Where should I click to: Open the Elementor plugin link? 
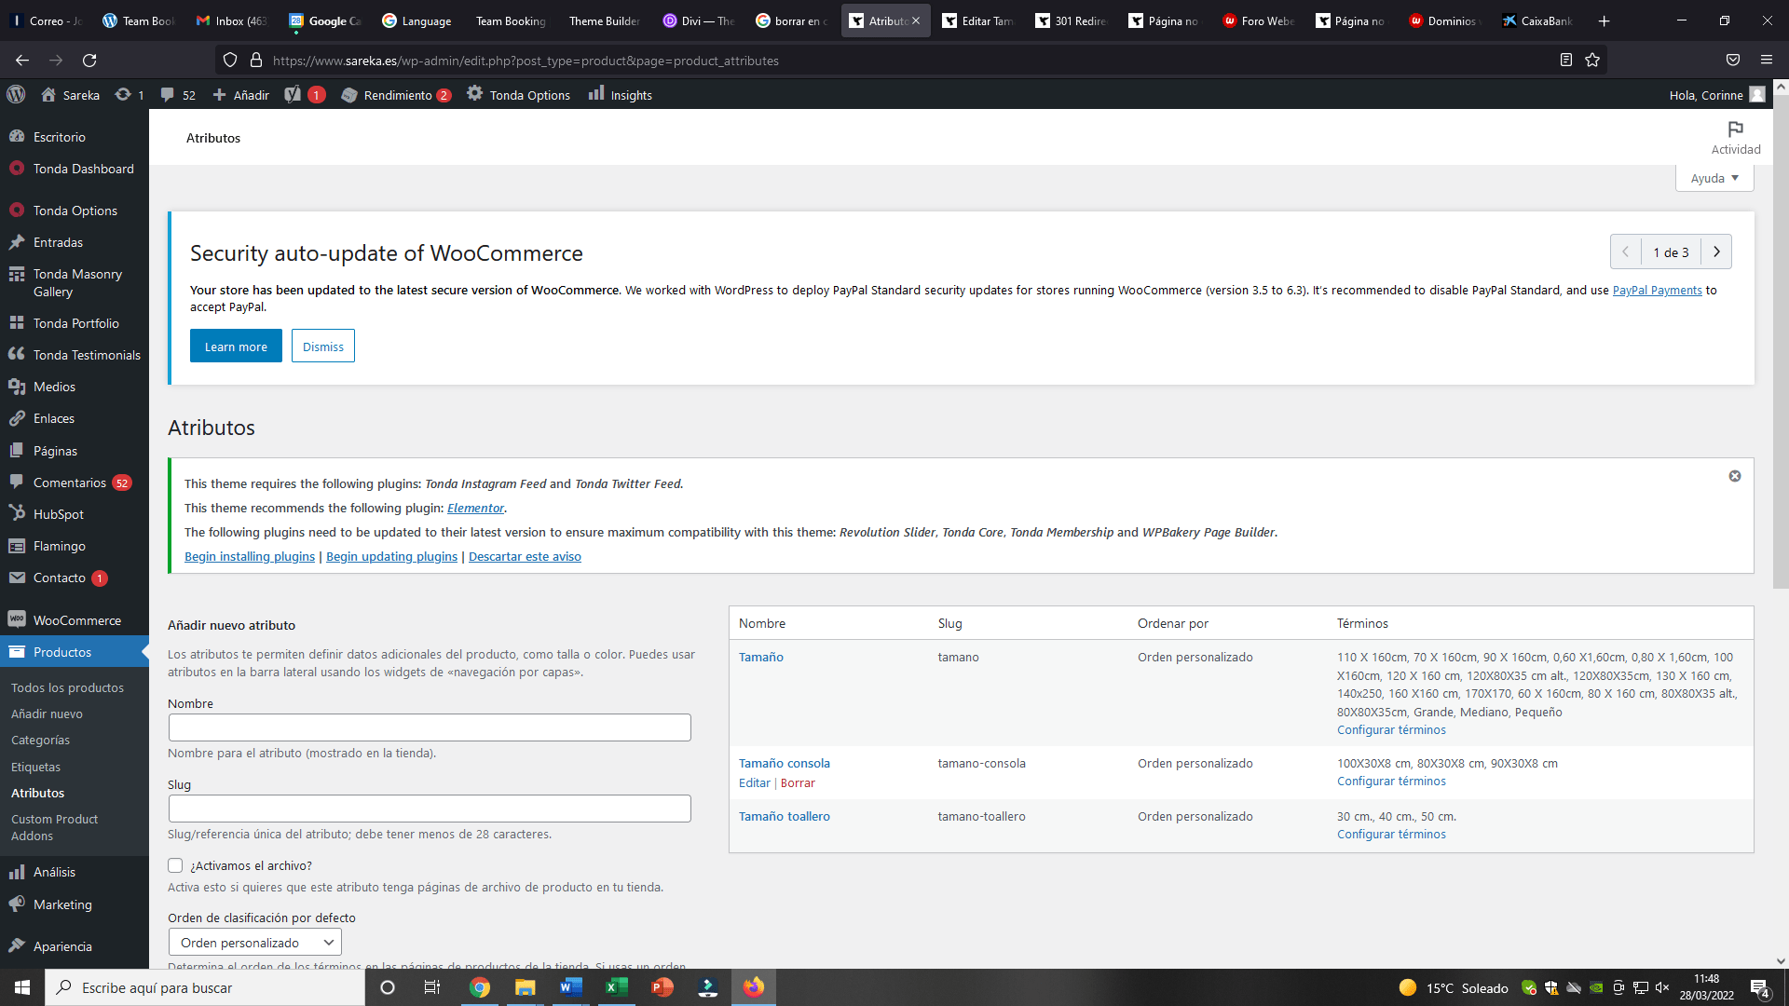point(475,508)
